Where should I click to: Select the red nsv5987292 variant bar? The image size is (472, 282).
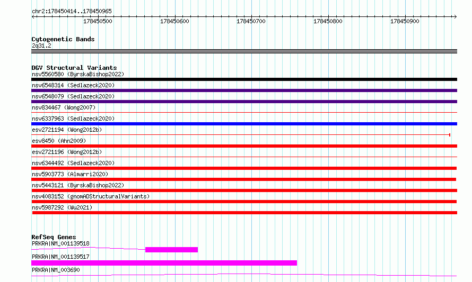[x=244, y=213]
